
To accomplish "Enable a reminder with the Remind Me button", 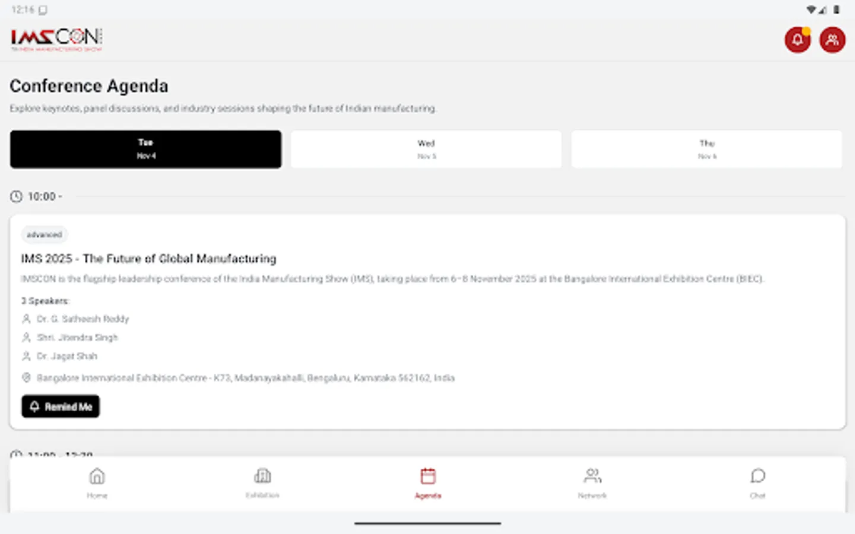I will tap(60, 406).
